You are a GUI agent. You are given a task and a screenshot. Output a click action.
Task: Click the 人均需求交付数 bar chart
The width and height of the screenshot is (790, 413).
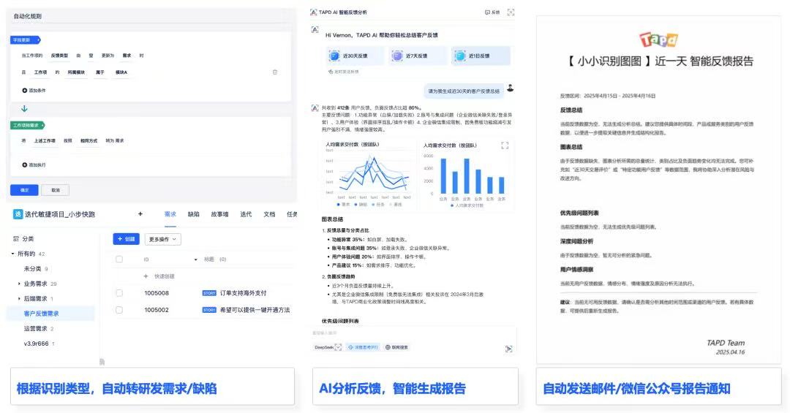click(x=466, y=176)
